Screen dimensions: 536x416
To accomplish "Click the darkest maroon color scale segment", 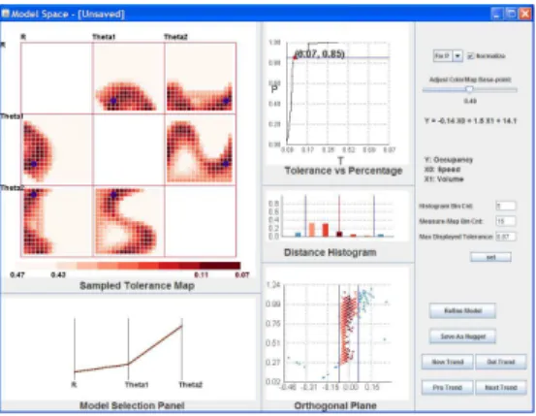I will tap(220, 266).
